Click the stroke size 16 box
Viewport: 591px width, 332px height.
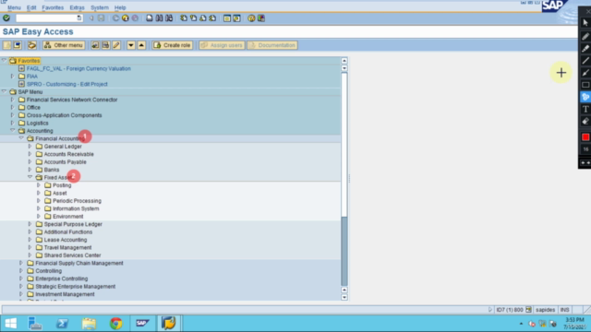click(585, 149)
